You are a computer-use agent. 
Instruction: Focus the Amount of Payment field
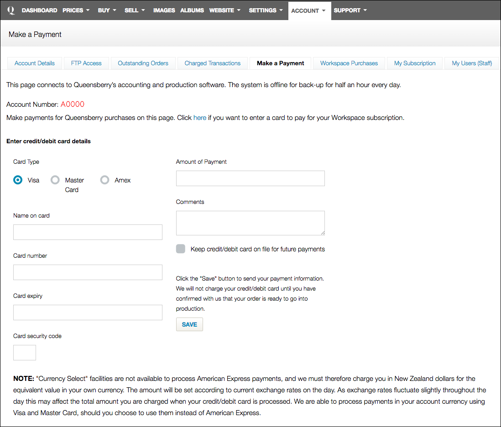250,178
